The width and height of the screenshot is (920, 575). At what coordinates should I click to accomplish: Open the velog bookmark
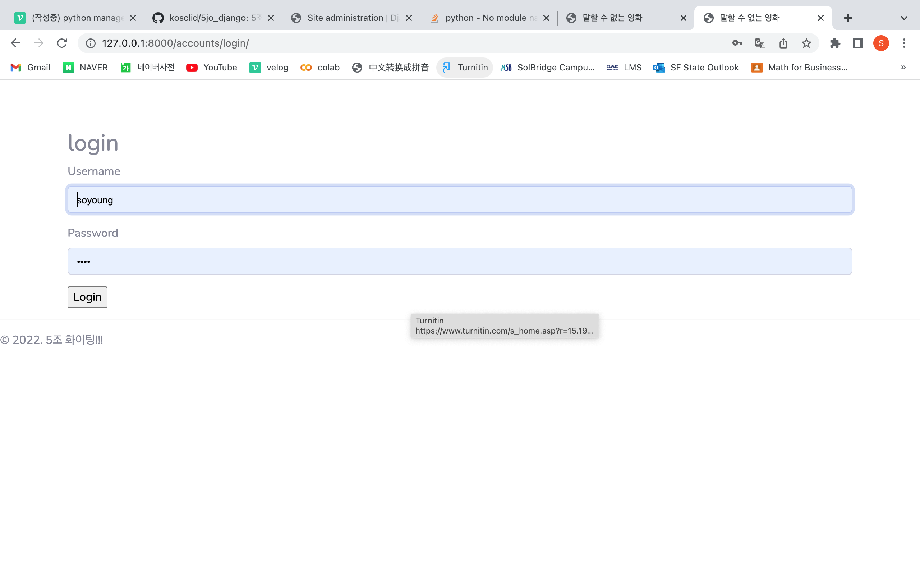click(x=269, y=67)
